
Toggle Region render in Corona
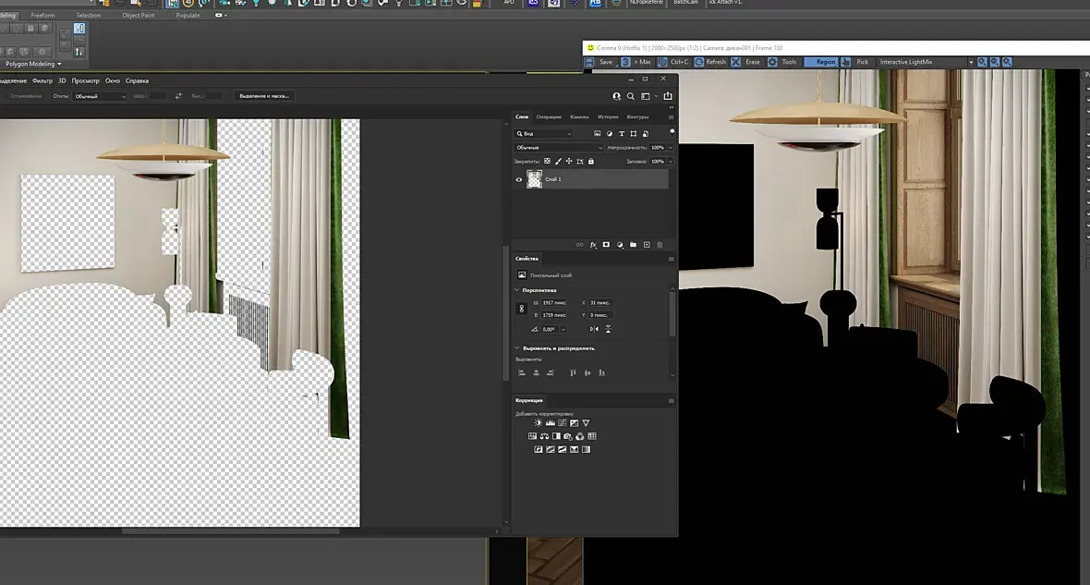[820, 62]
